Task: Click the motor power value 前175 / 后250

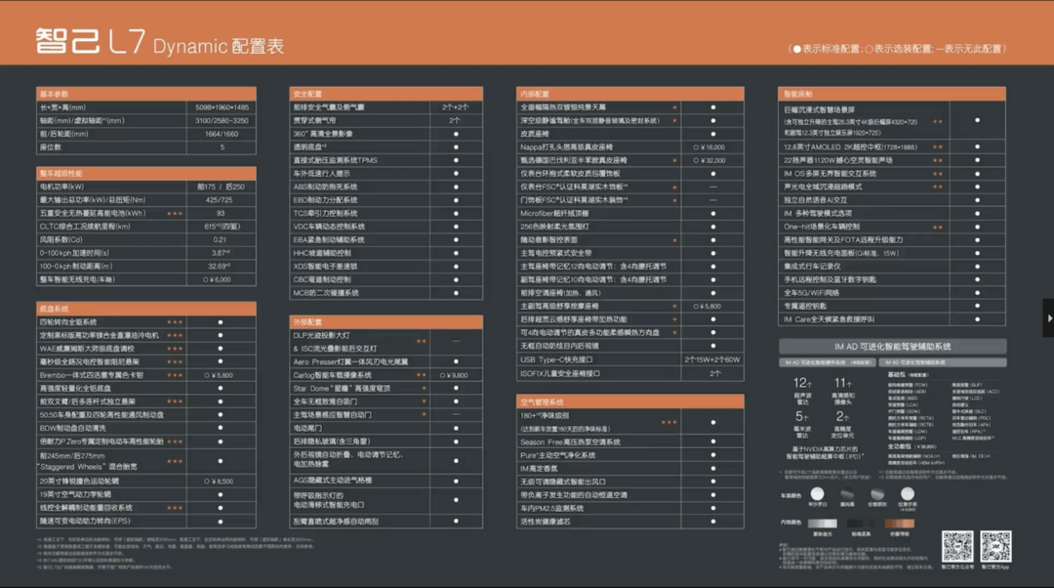Action: tap(222, 187)
